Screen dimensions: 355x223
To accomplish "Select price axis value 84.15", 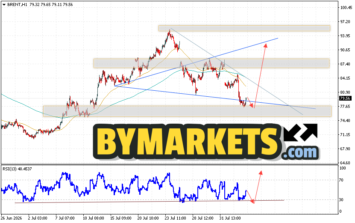I will point(345,78).
